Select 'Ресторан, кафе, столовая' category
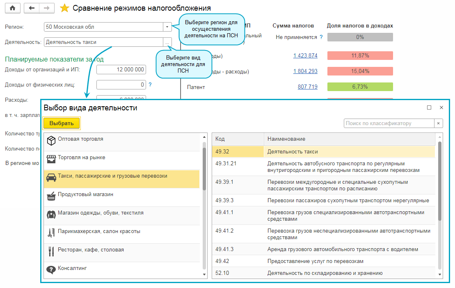The image size is (455, 288). [x=122, y=253]
